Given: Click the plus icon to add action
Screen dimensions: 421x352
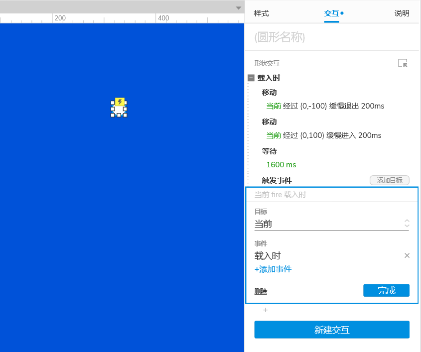Looking at the screenshot, I should [265, 310].
